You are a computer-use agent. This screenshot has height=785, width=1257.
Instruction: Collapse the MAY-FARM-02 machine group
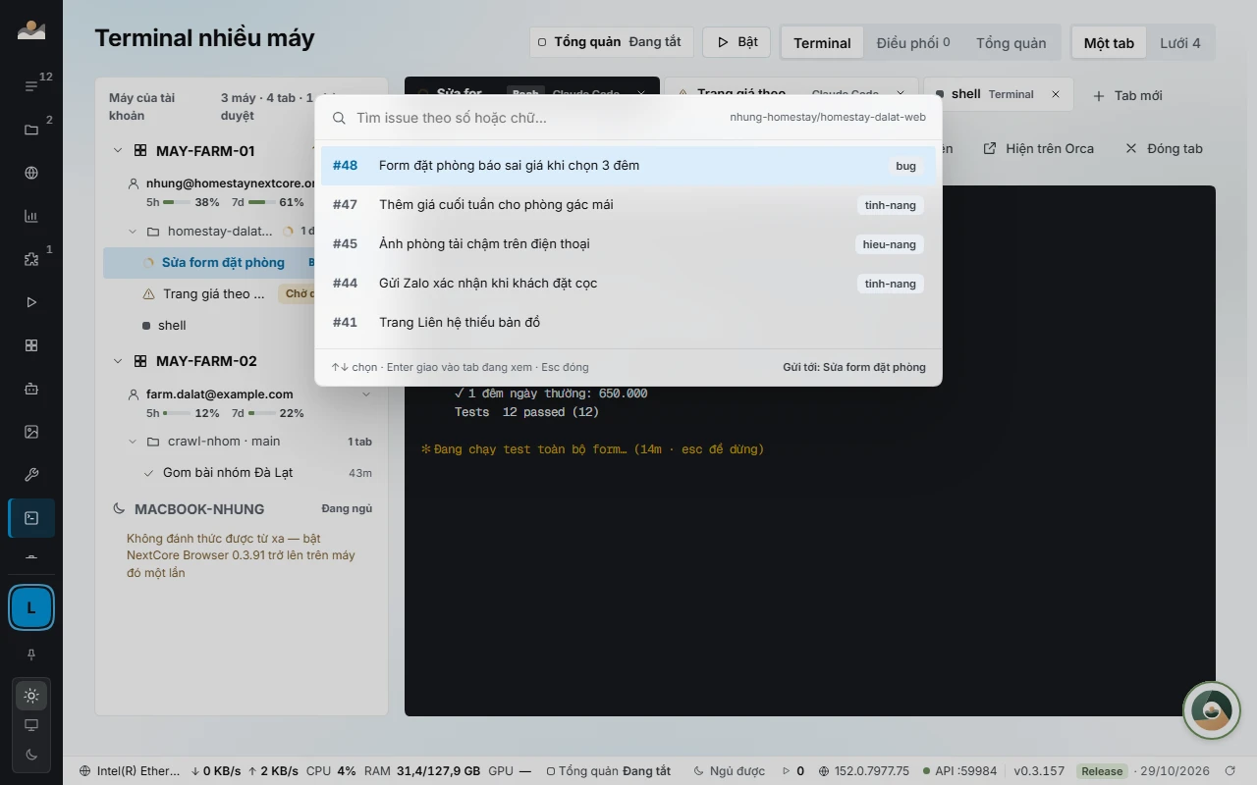point(118,361)
